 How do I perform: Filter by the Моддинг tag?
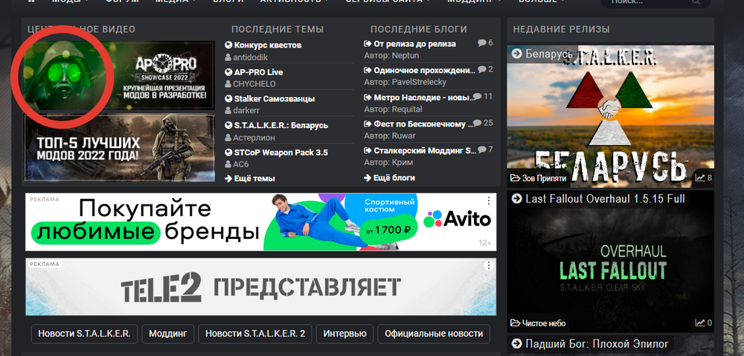click(x=168, y=334)
